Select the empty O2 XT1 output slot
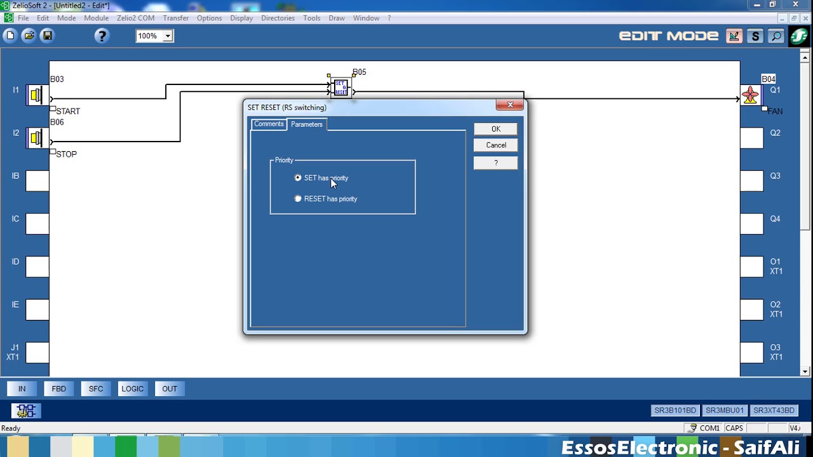 (751, 310)
